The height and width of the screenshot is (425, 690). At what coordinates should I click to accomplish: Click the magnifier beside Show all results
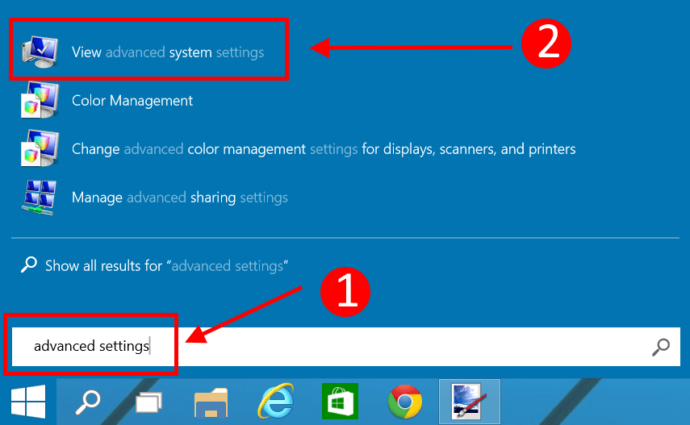(x=29, y=265)
